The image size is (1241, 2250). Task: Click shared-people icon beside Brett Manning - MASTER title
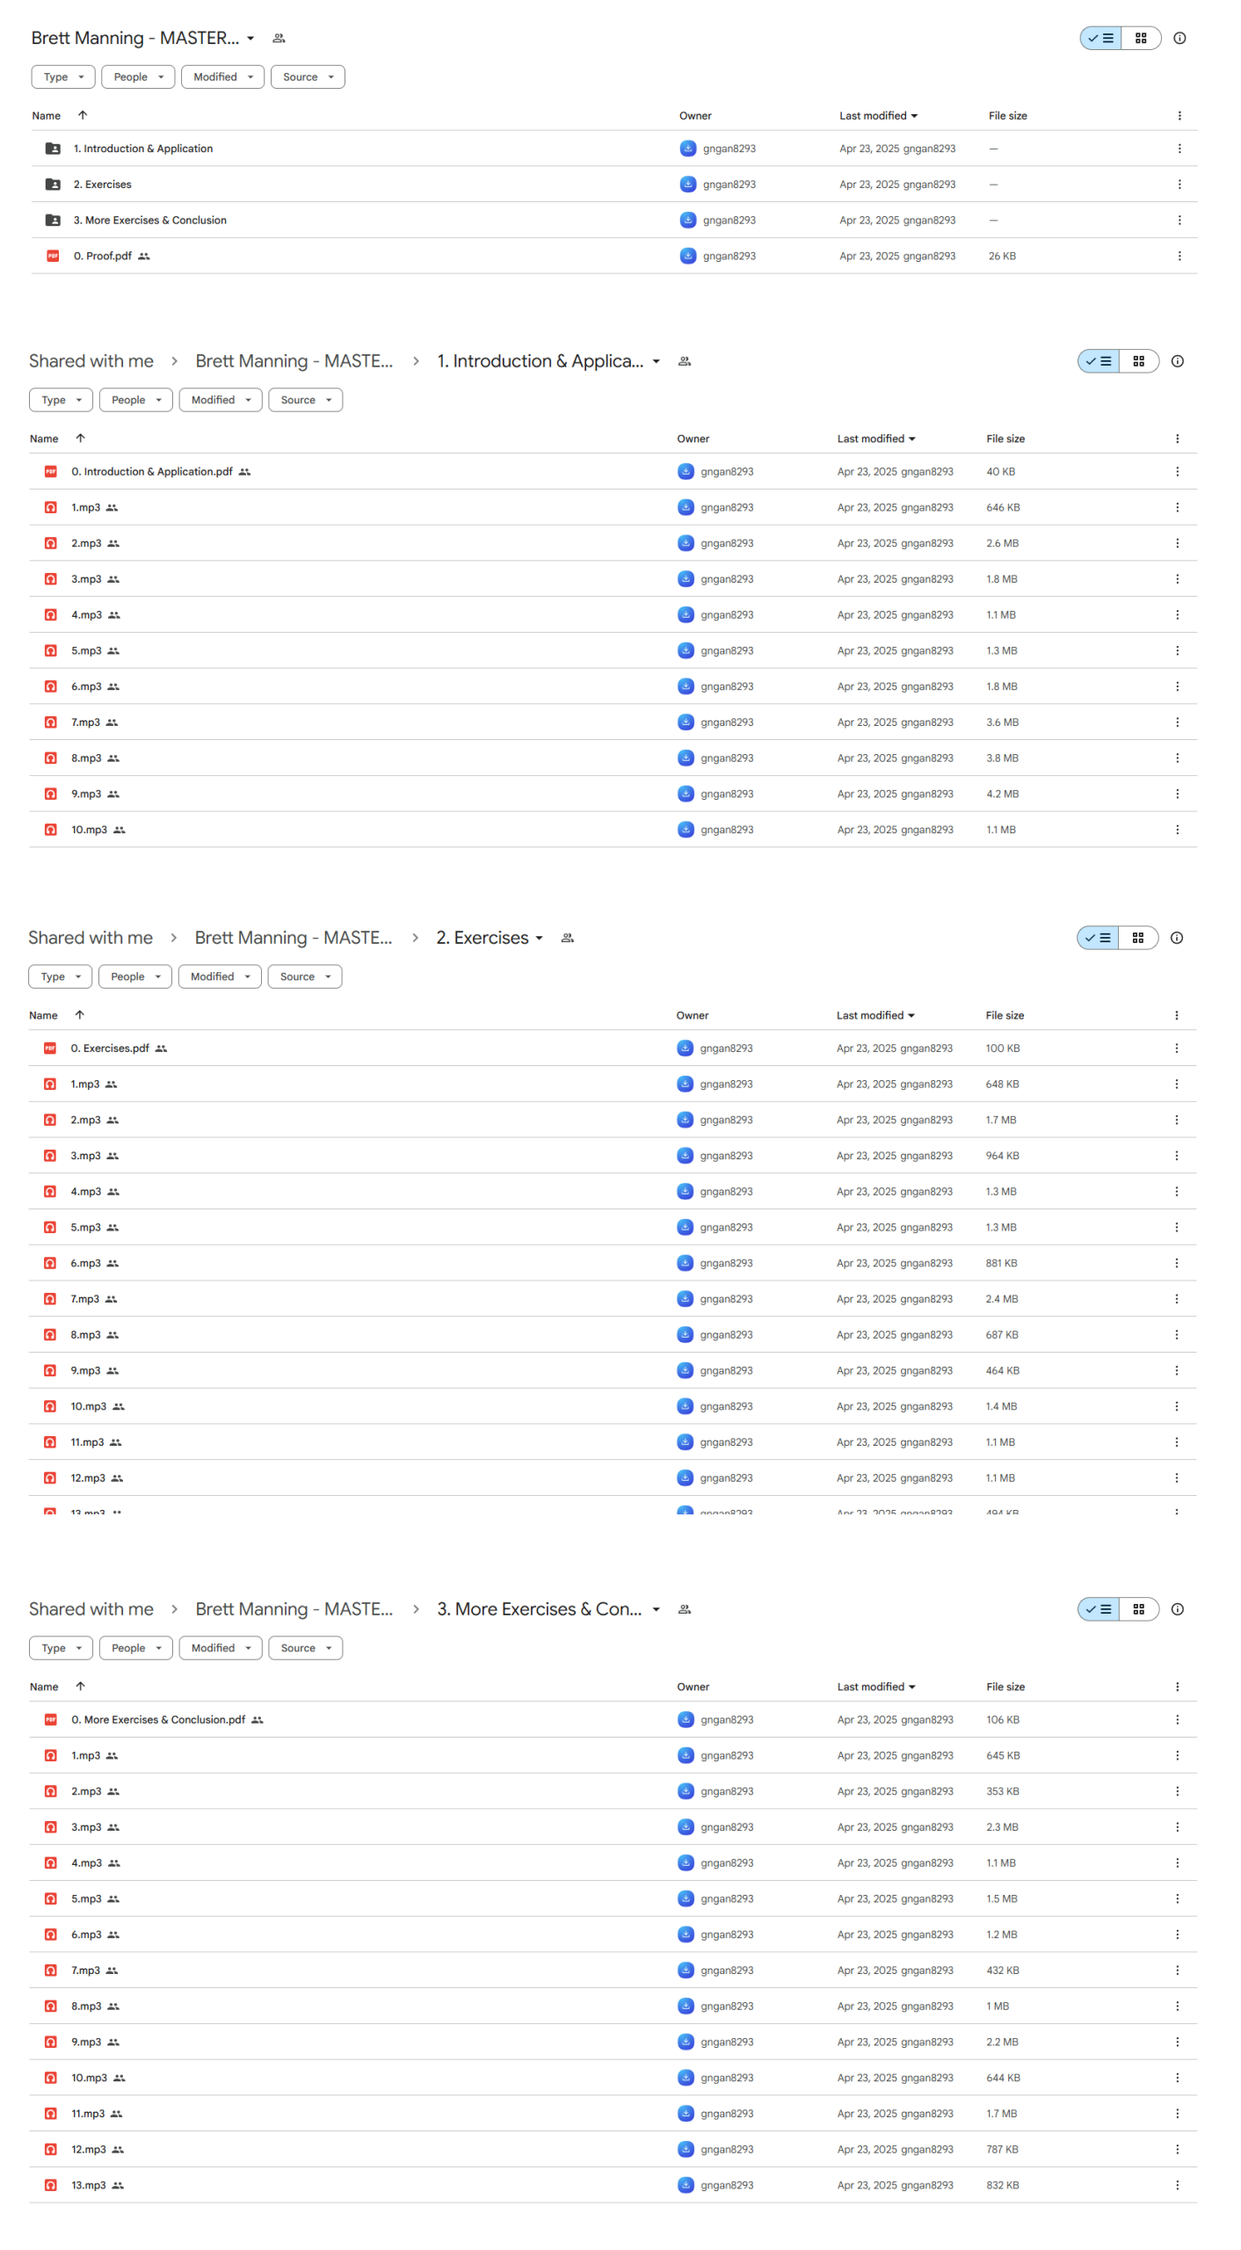(279, 38)
